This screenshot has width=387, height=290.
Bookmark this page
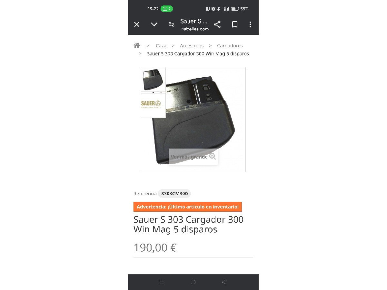235,24
